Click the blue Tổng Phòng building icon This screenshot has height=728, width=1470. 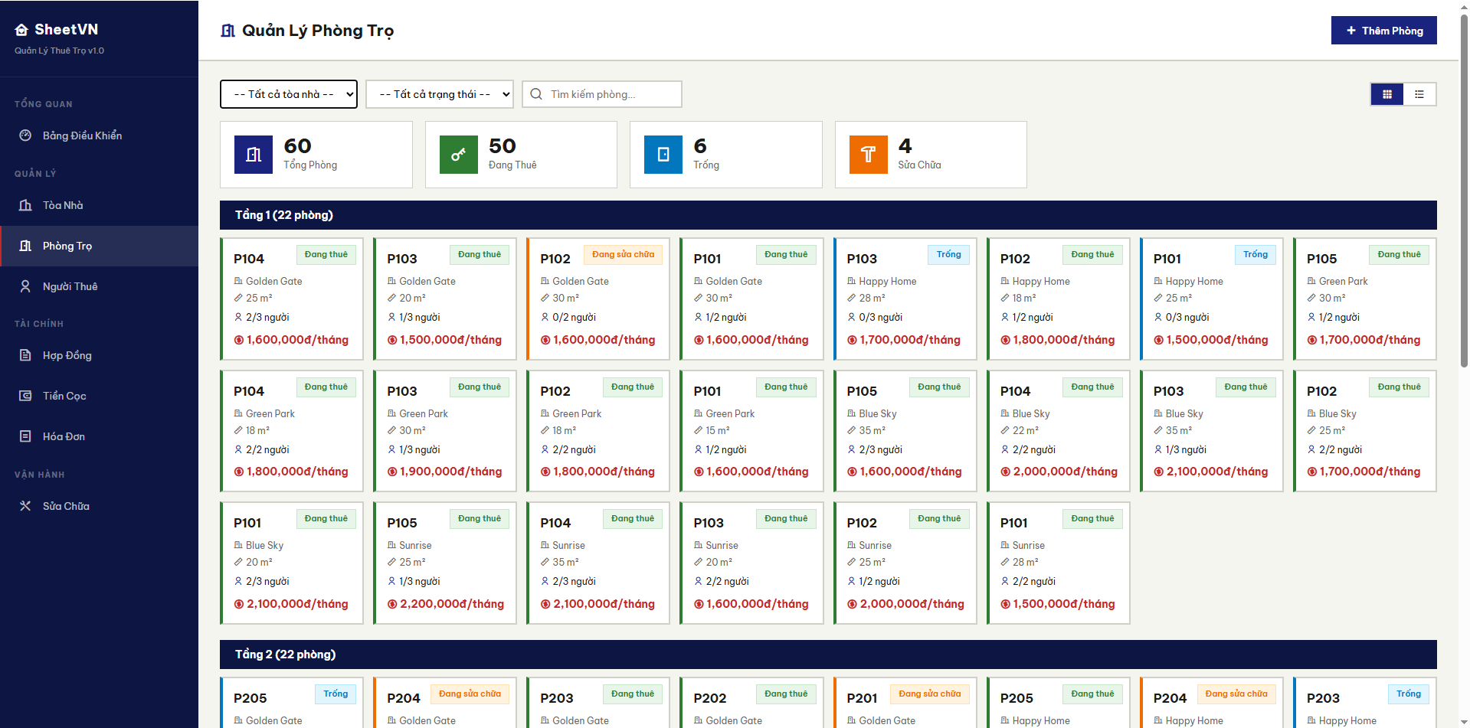254,155
